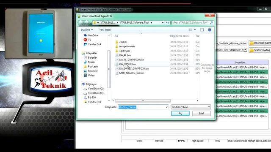This screenshot has height=152, width=271.
Task: Select Bilgisayar in the navigation tree
Action: pos(91,84)
